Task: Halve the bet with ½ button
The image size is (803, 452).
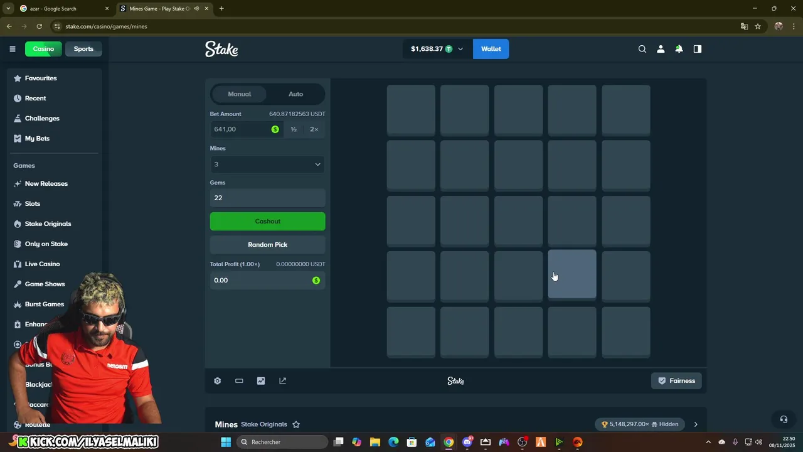Action: click(x=294, y=129)
